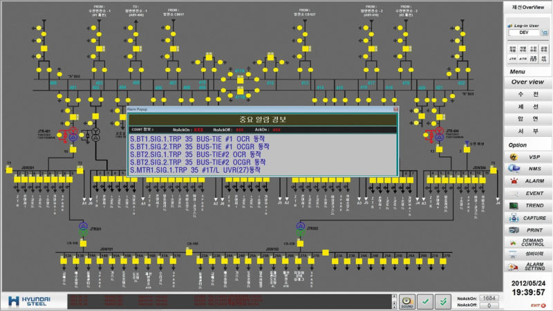
Task: Select the 제 선 menu button
Action: tap(528, 106)
